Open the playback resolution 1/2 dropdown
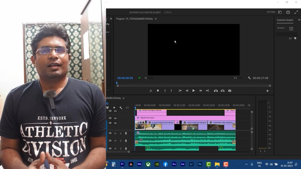The image size is (301, 169). pos(238,78)
